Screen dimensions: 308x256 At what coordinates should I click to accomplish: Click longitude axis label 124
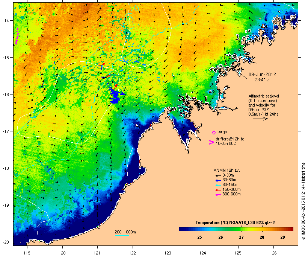203,253
